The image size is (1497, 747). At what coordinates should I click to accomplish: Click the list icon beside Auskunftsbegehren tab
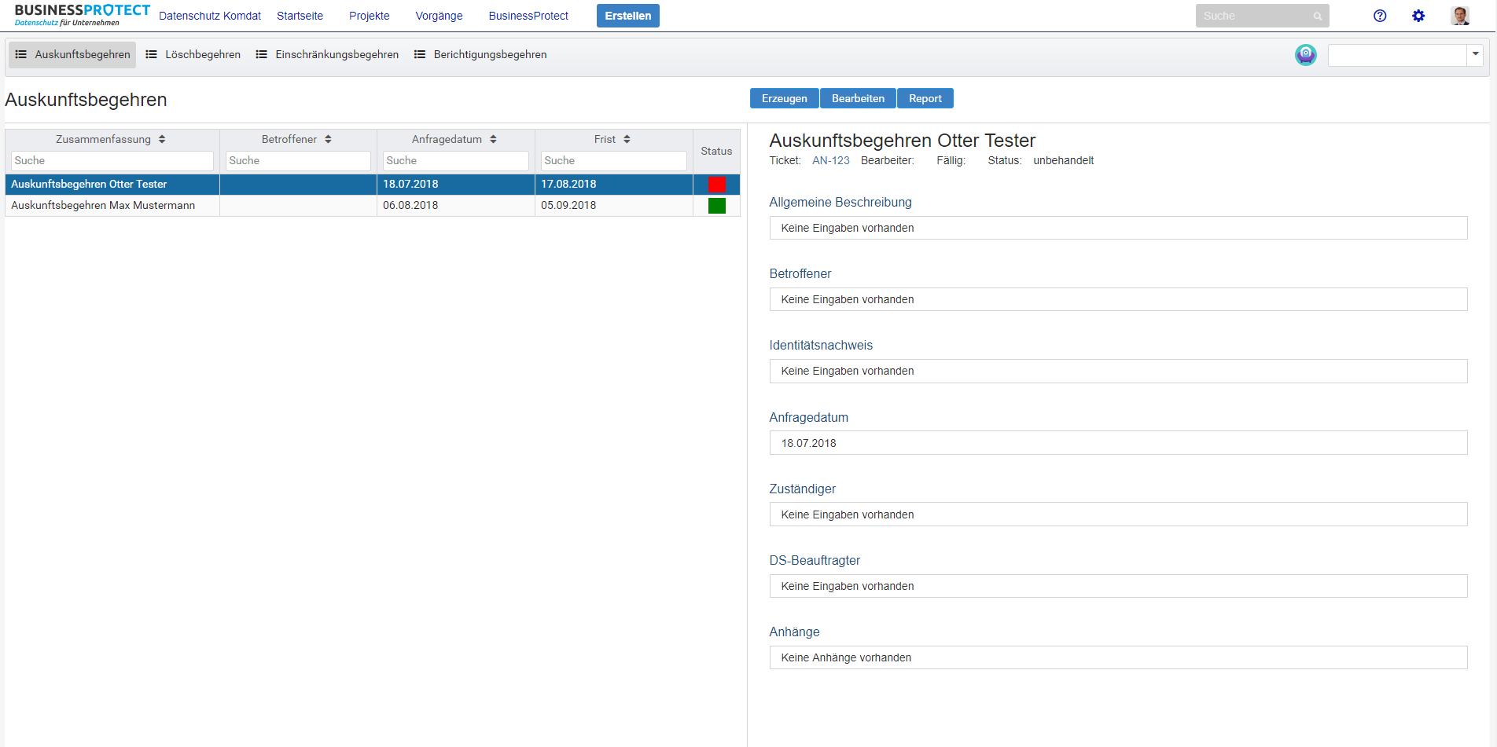click(x=21, y=54)
